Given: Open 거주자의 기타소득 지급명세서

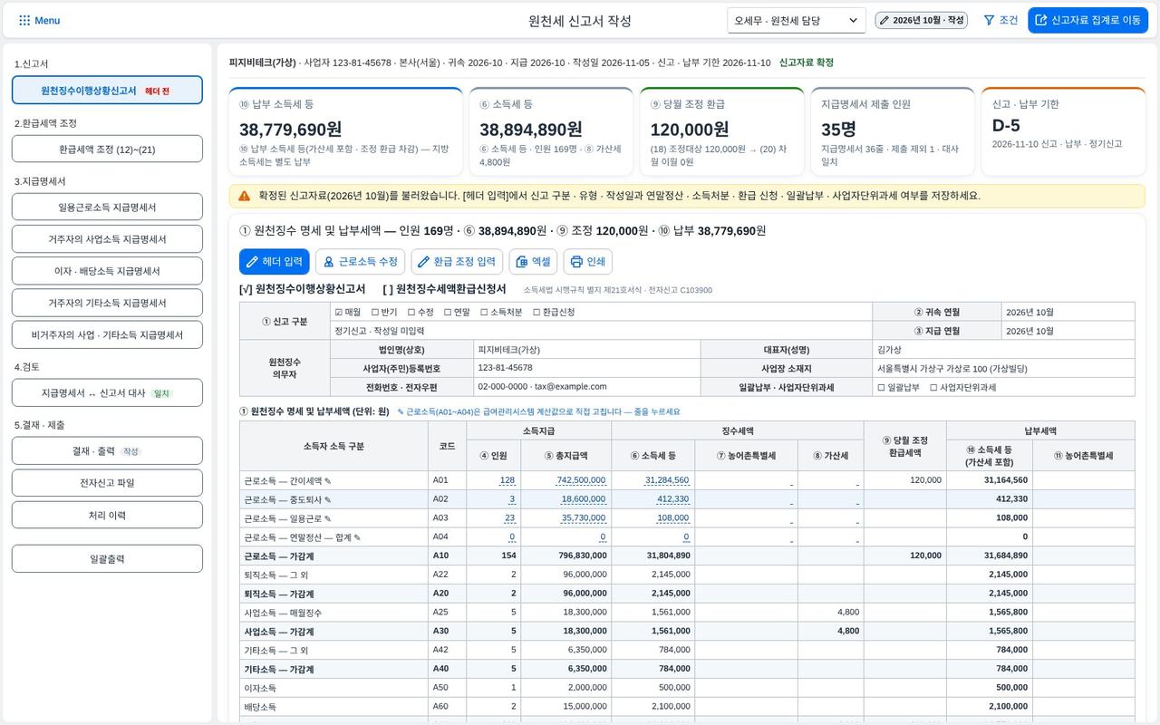Looking at the screenshot, I should pos(107,303).
